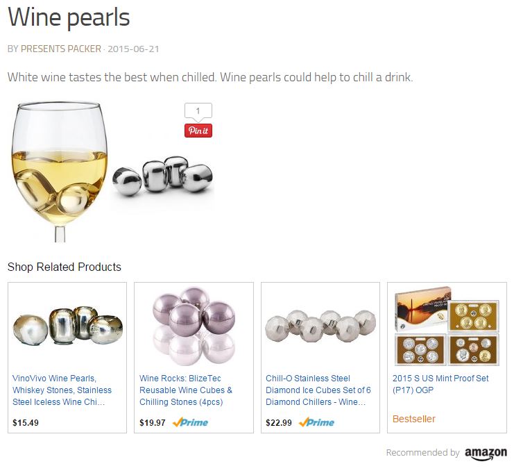514x473 pixels.
Task: Click the Recommended by text
Action: [423, 452]
